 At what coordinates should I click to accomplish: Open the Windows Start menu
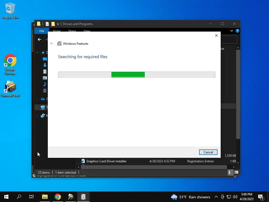pyautogui.click(x=6, y=197)
